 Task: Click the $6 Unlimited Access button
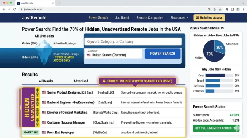coord(209,17)
